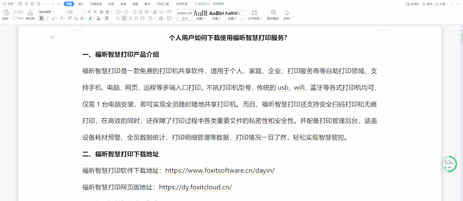This screenshot has width=463, height=201.
Task: Open the dy.foxitcloud.cn web link
Action: click(195, 187)
